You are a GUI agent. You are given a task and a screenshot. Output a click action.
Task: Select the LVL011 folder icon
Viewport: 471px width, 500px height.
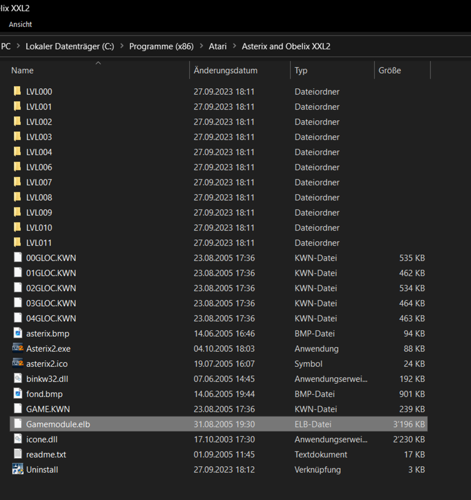click(x=18, y=242)
